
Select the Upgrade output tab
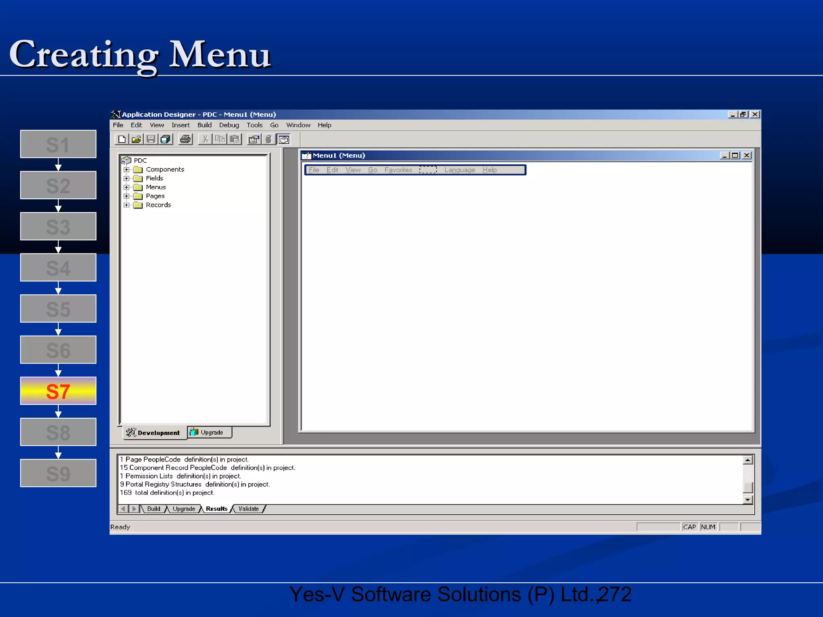[x=184, y=509]
